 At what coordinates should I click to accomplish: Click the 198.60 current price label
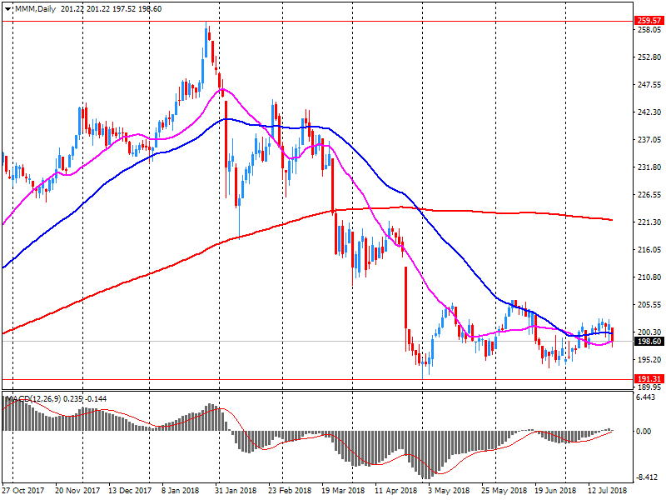coord(649,342)
